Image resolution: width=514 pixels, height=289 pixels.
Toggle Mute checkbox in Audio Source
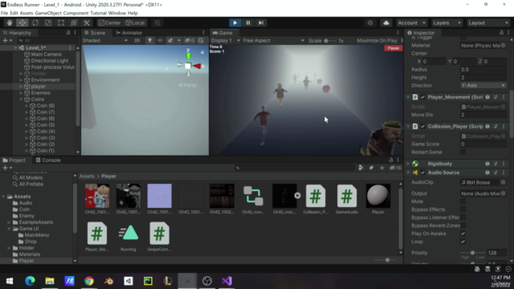(x=463, y=201)
